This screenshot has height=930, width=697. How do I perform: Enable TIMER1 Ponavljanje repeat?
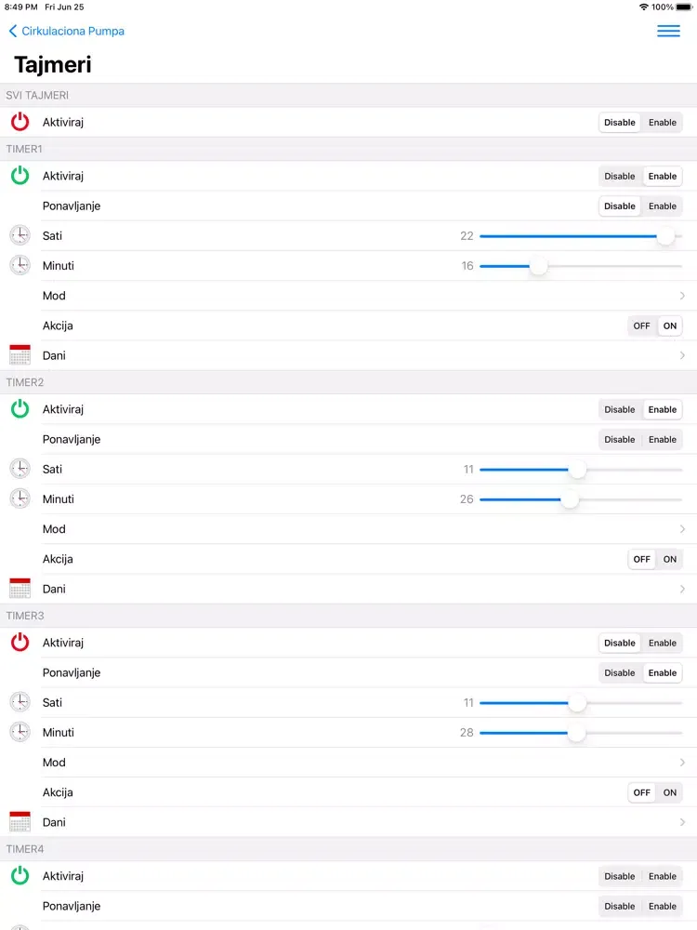click(662, 206)
